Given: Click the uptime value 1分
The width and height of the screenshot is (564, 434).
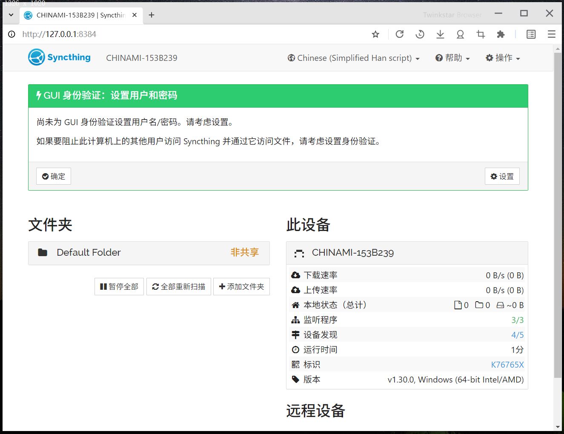Looking at the screenshot, I should (517, 350).
